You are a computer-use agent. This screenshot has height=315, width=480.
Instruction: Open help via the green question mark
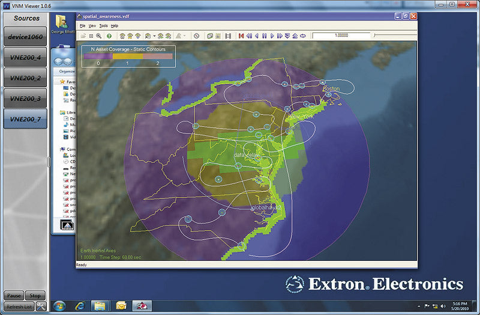[x=109, y=36]
